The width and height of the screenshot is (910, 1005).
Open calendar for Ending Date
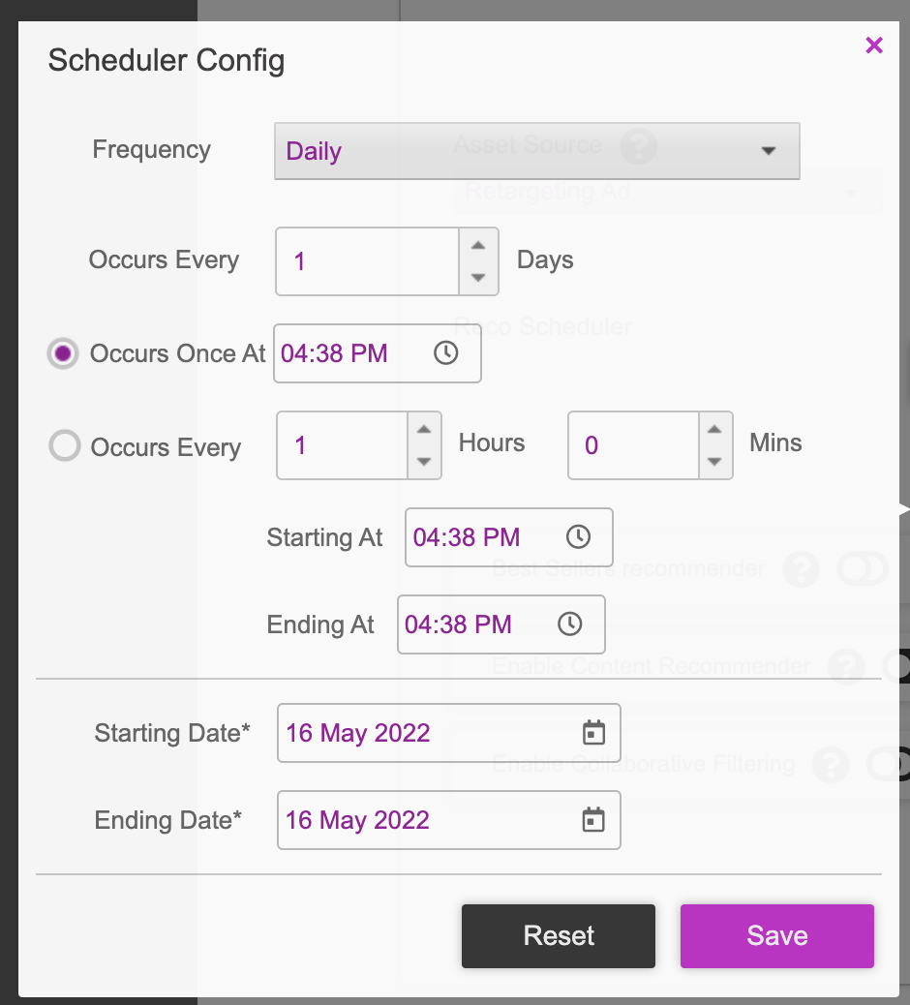pos(593,820)
